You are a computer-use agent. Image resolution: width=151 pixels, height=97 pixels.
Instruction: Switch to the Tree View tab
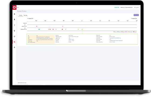(x=25, y=15)
